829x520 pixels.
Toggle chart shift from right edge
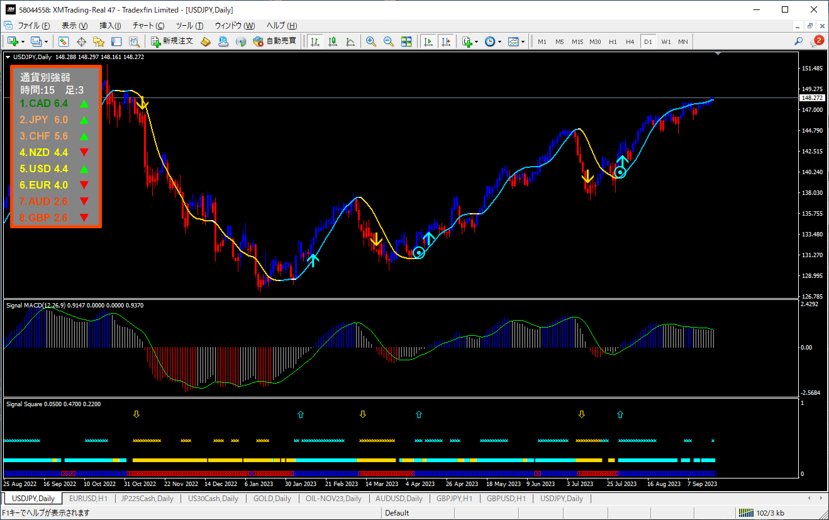click(x=445, y=41)
